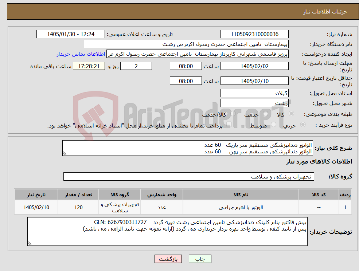Select the کالا/خدمت radio button
This screenshot has width=359, height=271.
pyautogui.click(x=233, y=114)
